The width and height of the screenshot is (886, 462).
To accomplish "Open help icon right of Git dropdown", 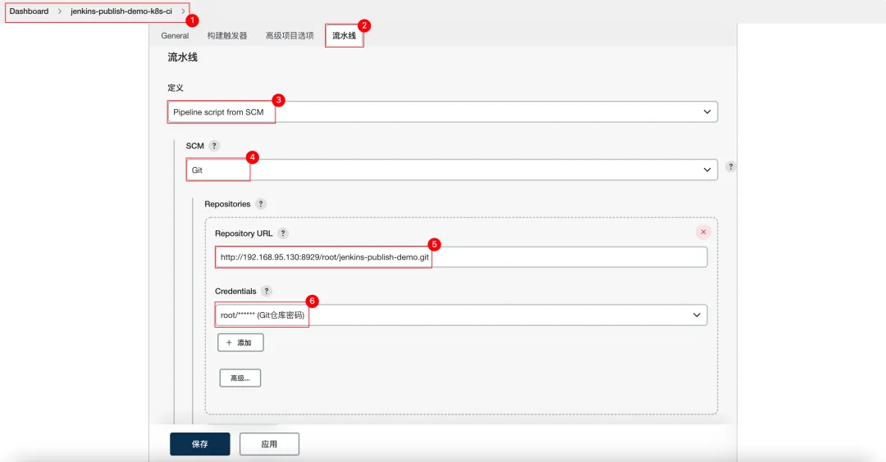I will pyautogui.click(x=731, y=166).
